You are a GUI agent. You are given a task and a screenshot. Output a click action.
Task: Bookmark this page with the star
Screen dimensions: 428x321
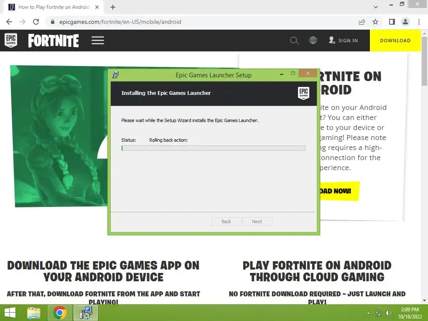(x=375, y=22)
